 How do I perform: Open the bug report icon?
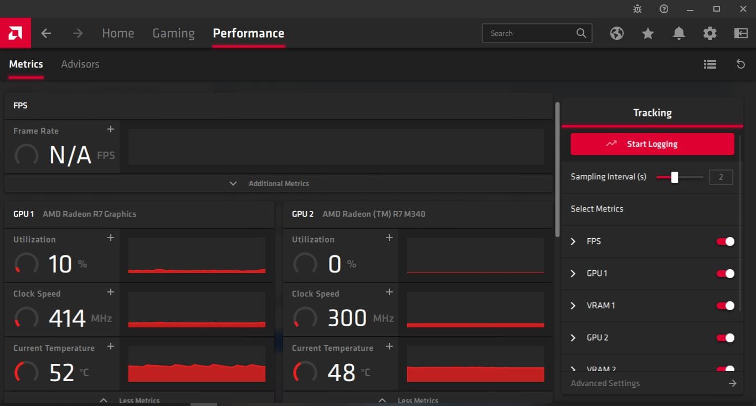[637, 9]
